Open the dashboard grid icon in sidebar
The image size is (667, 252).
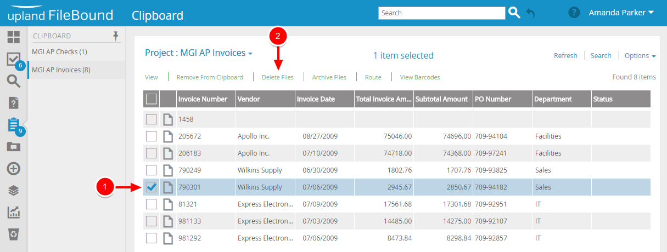[13, 37]
